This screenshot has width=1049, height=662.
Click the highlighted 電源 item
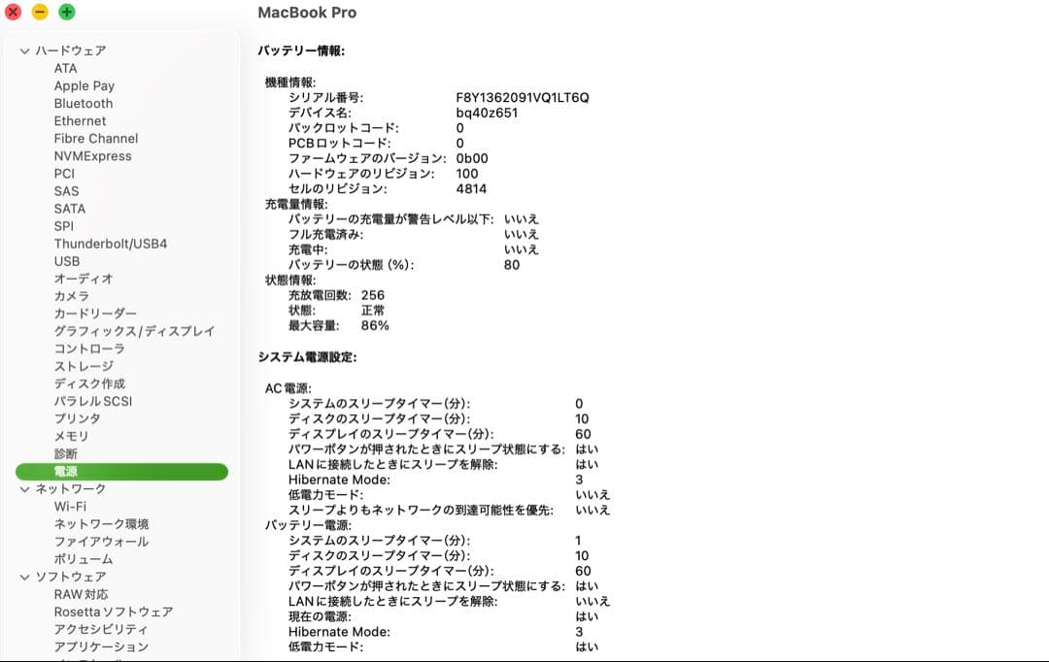(66, 472)
